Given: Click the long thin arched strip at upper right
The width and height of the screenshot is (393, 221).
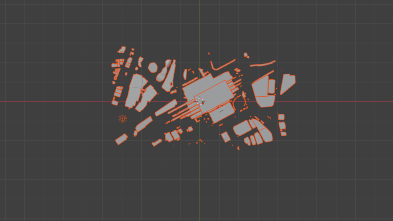Looking at the screenshot, I should (263, 63).
